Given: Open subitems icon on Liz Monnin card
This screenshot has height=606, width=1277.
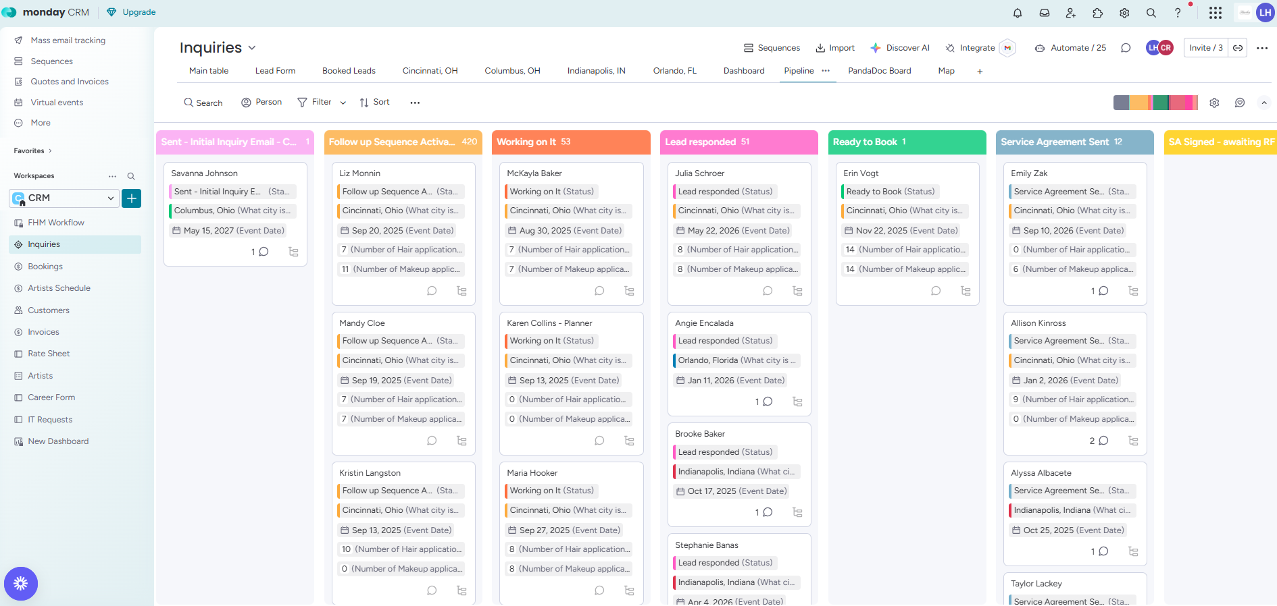Looking at the screenshot, I should (x=461, y=291).
